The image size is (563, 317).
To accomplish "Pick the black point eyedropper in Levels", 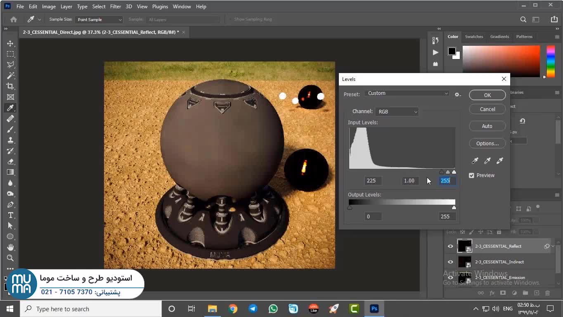I will (475, 161).
